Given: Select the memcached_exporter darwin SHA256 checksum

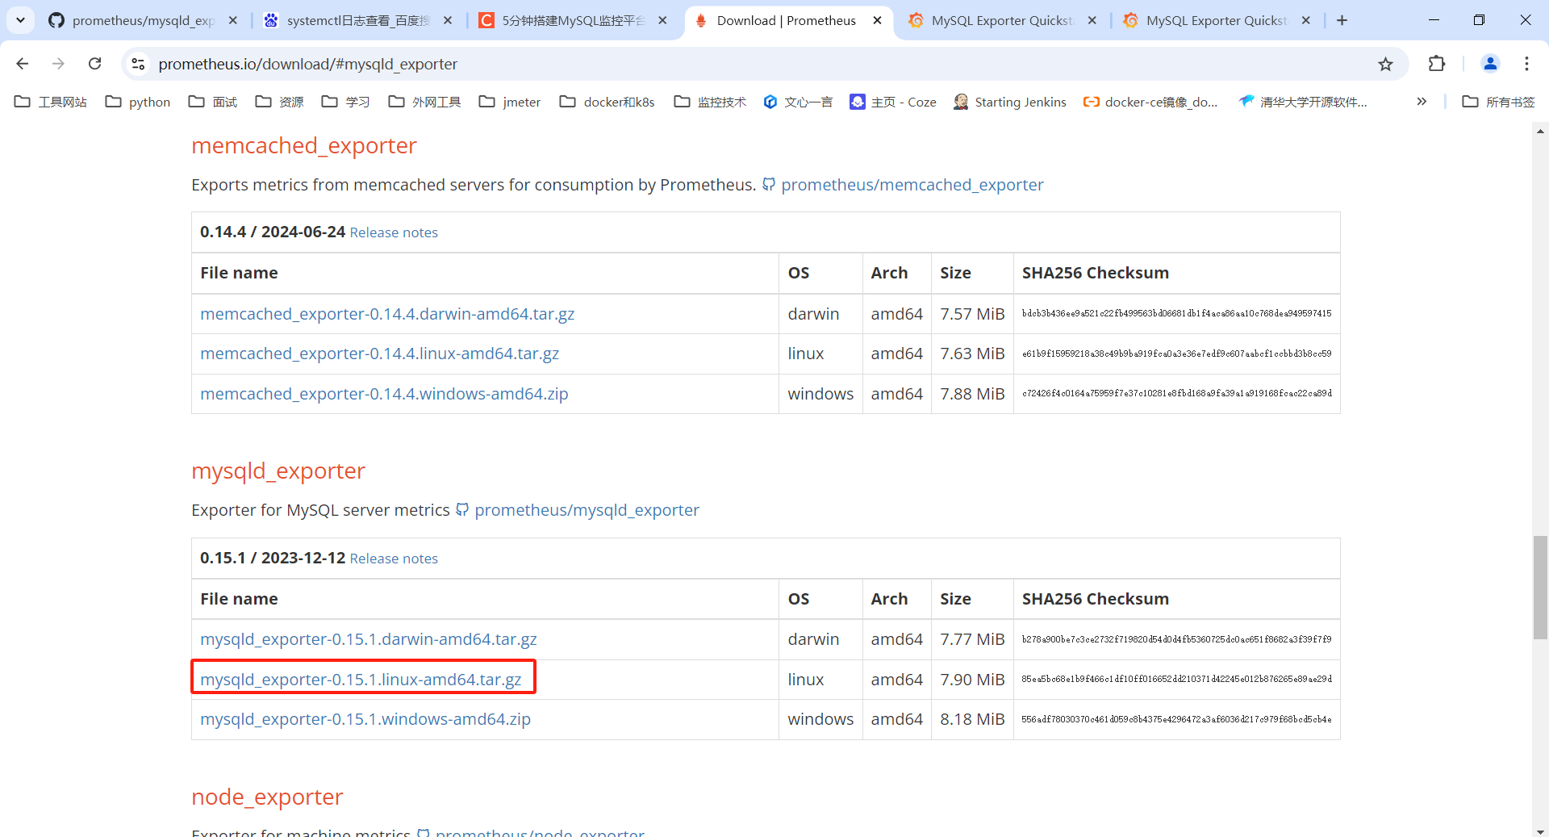Looking at the screenshot, I should [x=1176, y=314].
